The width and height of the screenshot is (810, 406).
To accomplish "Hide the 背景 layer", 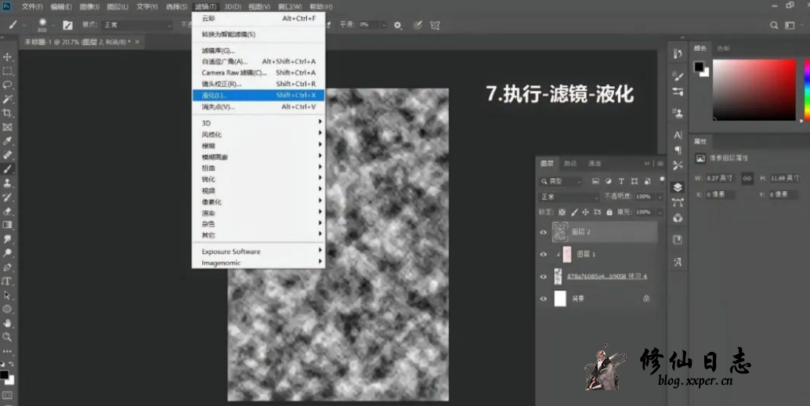I will (x=543, y=299).
